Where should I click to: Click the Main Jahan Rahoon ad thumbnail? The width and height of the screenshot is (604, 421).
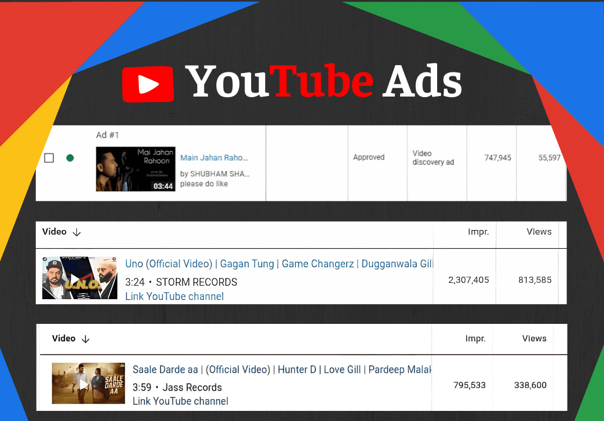pos(135,168)
